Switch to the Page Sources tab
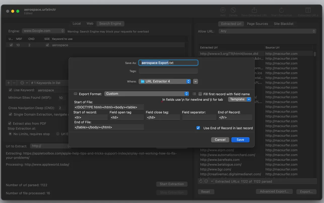The height and width of the screenshot is (203, 324). (257, 24)
